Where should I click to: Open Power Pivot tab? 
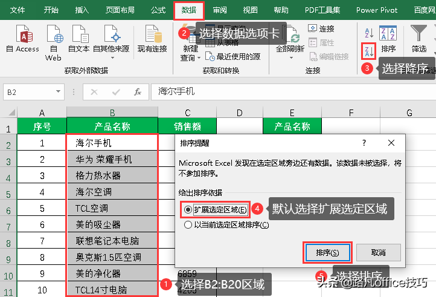377,10
